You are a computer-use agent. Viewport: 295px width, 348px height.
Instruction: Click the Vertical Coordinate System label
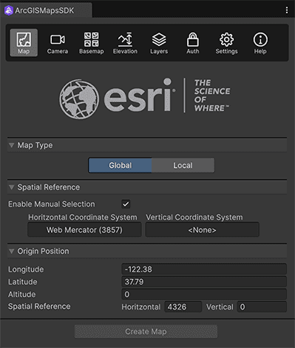coord(194,217)
